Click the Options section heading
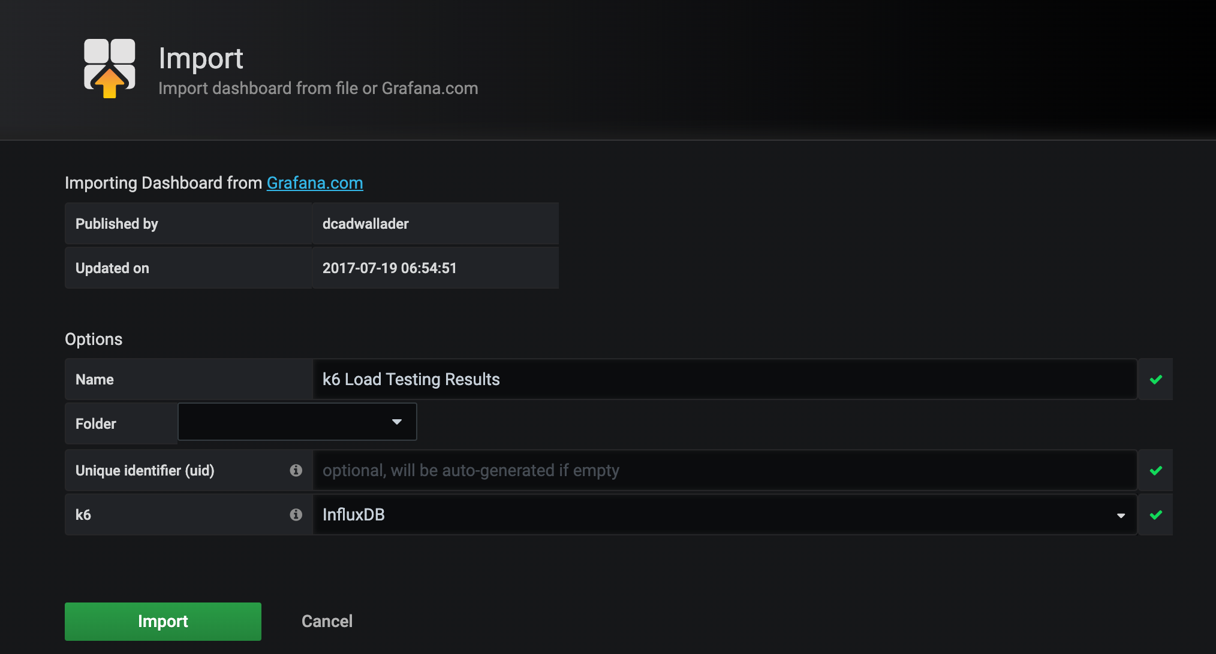The width and height of the screenshot is (1216, 654). point(94,339)
